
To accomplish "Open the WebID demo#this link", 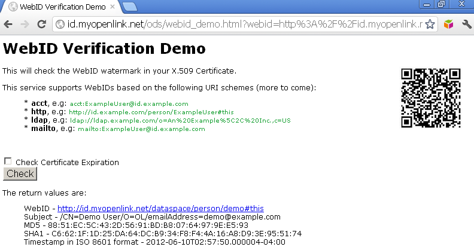I will click(160, 208).
